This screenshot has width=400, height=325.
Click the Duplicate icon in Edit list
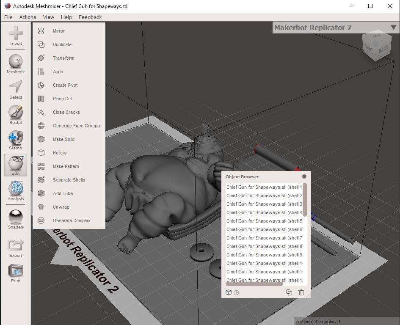(41, 44)
